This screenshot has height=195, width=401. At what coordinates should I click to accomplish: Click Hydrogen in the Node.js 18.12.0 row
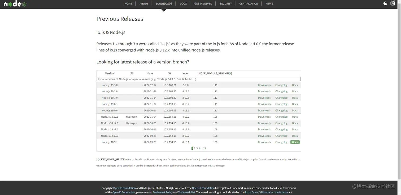point(132,123)
